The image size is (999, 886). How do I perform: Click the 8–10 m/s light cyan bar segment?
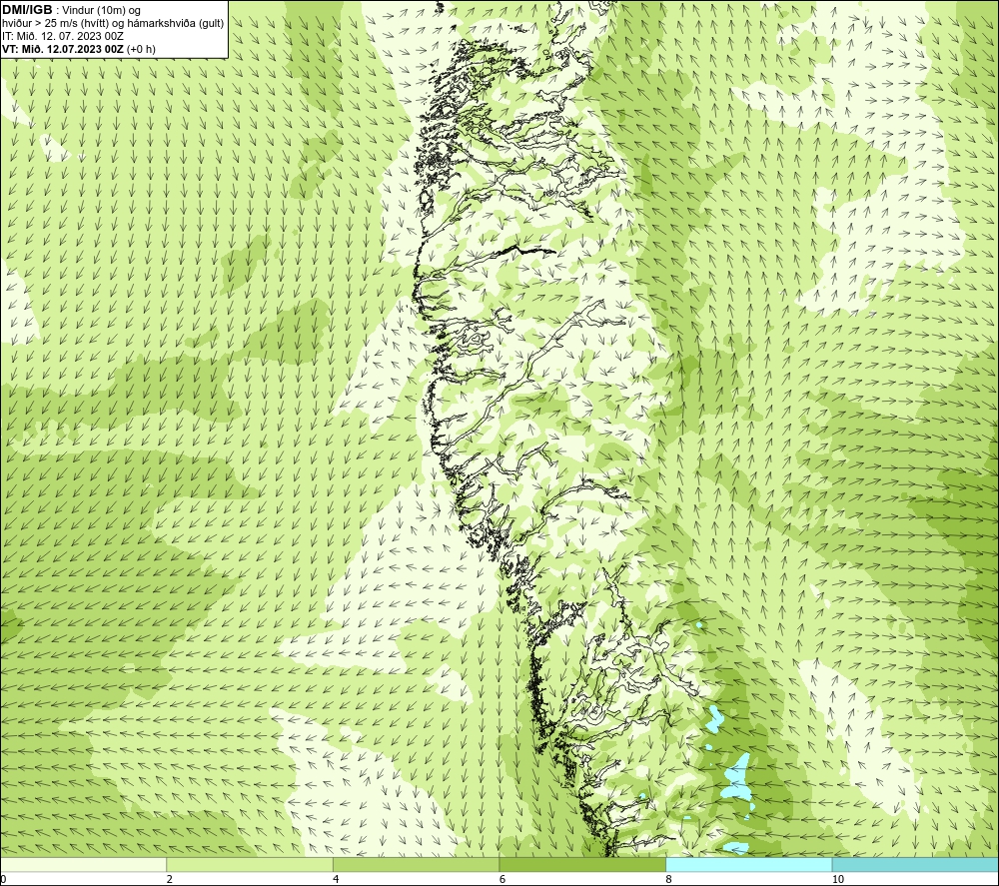(x=748, y=864)
